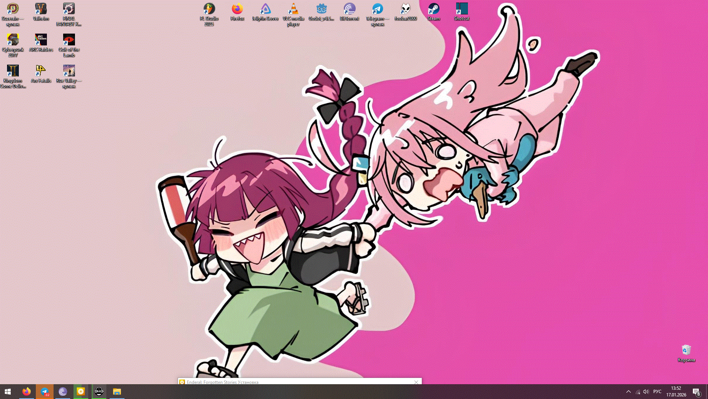This screenshot has height=399, width=708.
Task: Select the Корзина recycle bin icon
Action: (x=687, y=353)
